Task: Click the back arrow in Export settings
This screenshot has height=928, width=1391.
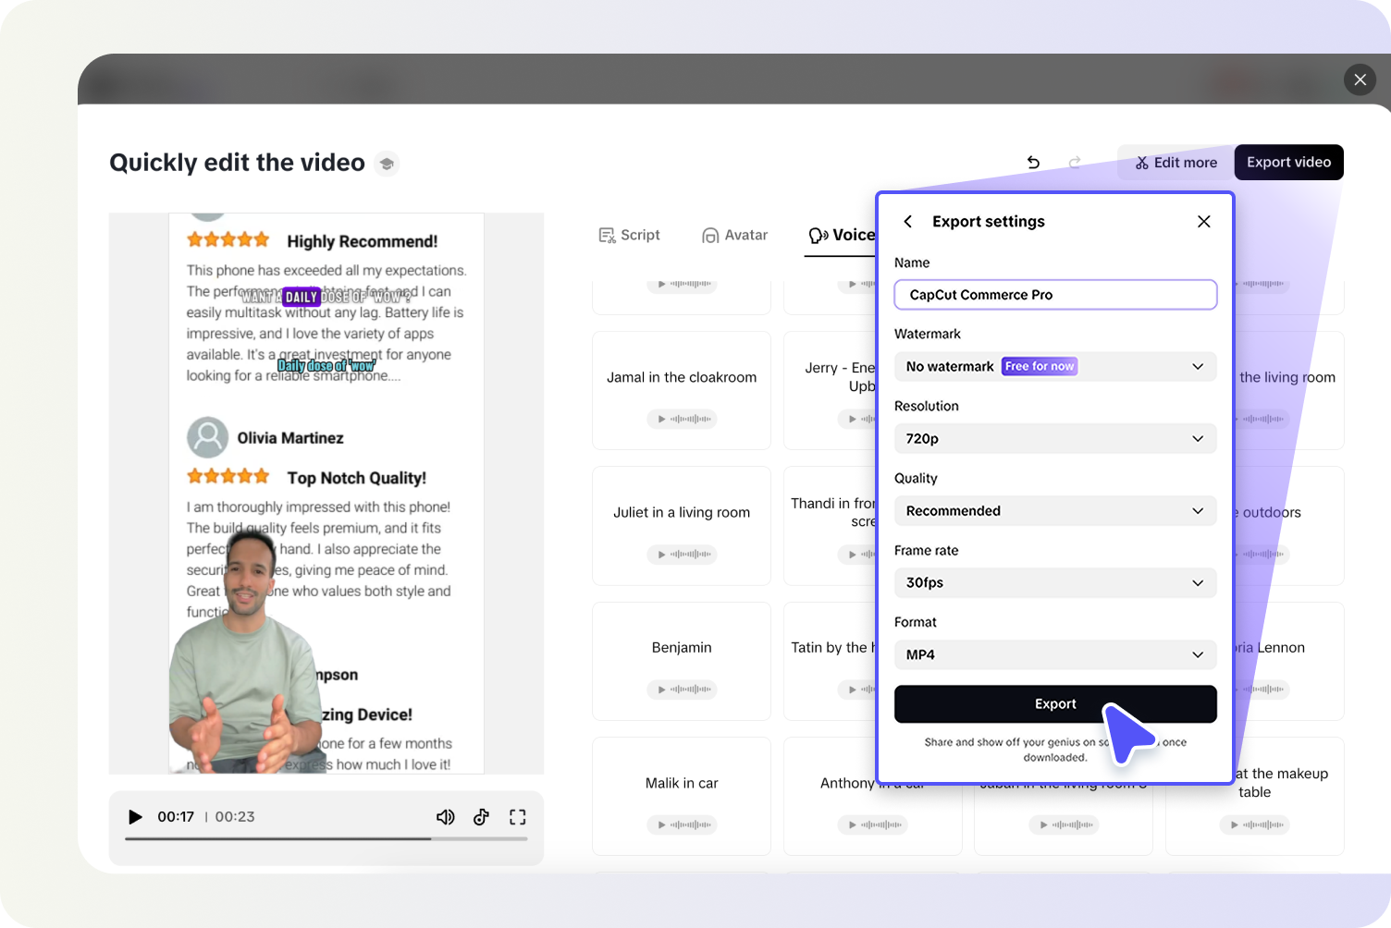Action: click(907, 221)
